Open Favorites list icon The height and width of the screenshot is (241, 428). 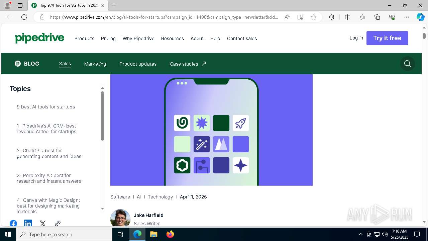tap(362, 17)
